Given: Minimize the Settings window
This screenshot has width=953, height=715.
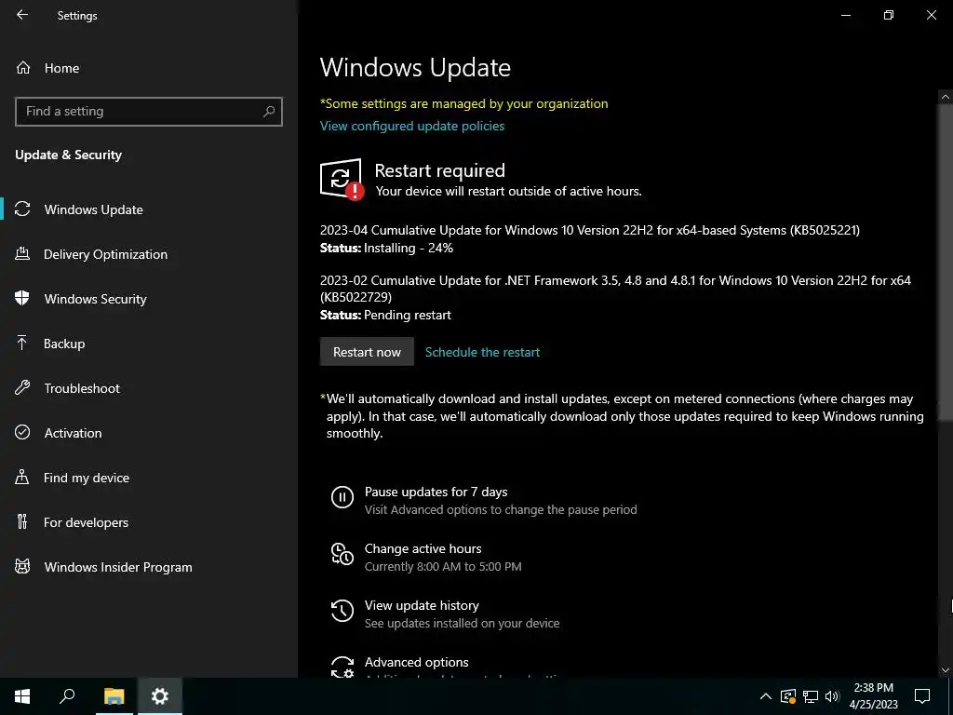Looking at the screenshot, I should click(x=845, y=15).
